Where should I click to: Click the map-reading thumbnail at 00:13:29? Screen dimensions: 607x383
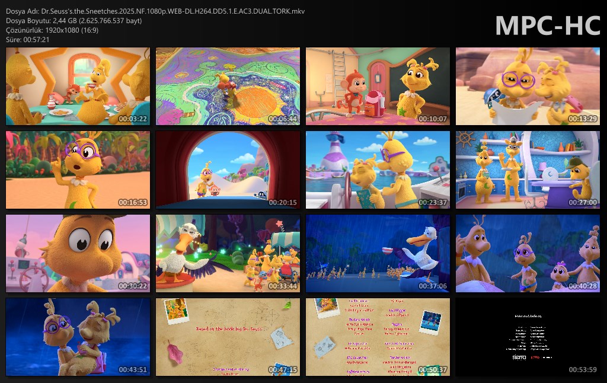coord(528,87)
